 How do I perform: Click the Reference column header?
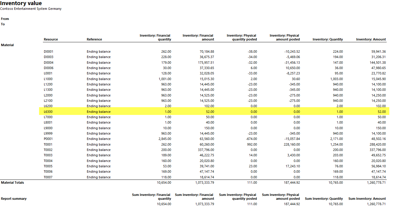coord(94,39)
